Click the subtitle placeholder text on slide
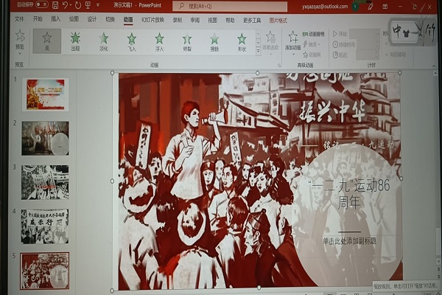This screenshot has height=295, width=442. tap(349, 240)
